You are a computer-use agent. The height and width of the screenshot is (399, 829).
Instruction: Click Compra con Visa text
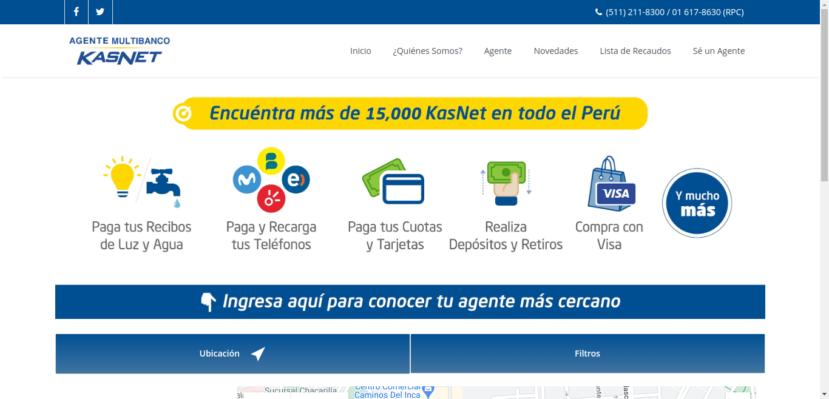coord(609,236)
